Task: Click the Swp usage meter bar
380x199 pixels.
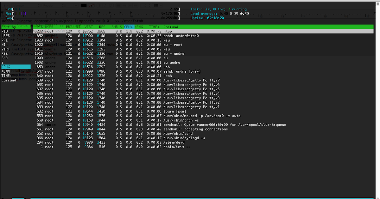Action: [x=93, y=18]
